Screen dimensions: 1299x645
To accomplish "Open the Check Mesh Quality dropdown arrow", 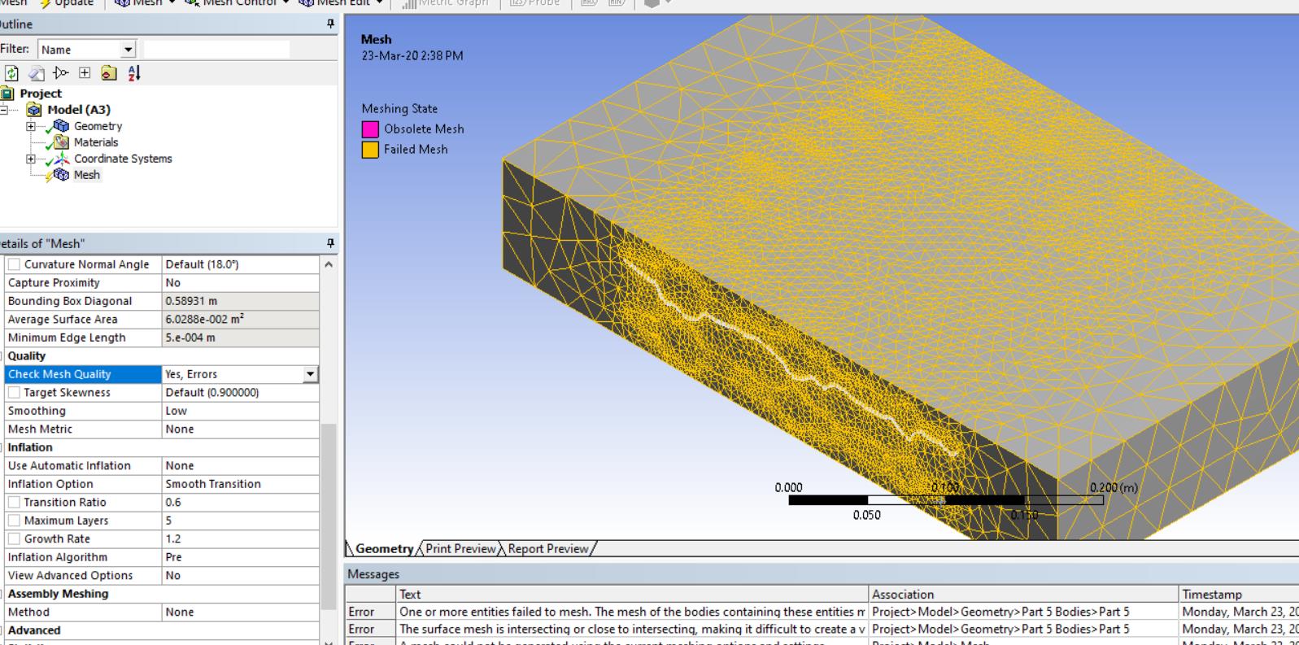I will click(x=310, y=374).
